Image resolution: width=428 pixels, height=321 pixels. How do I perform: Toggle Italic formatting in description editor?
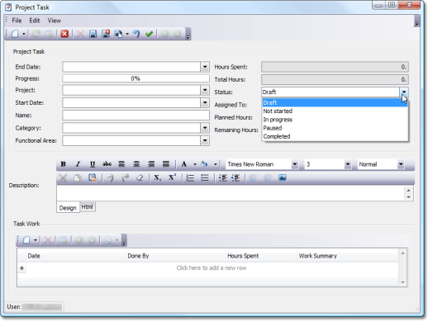78,164
